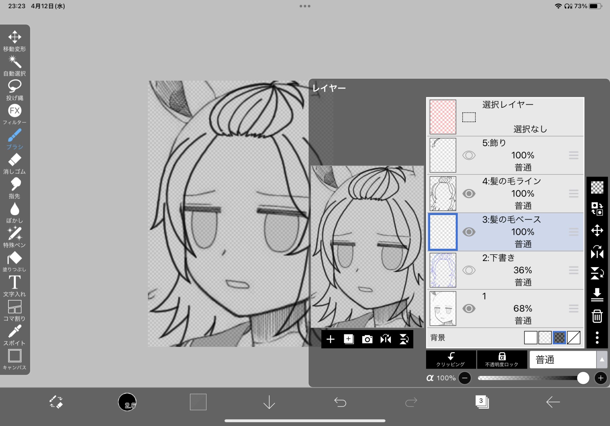Show the 5:飾り layer

pos(469,155)
